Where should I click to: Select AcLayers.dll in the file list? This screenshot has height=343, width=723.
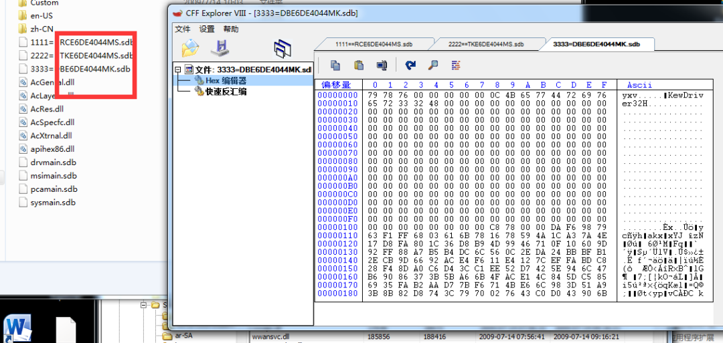52,96
